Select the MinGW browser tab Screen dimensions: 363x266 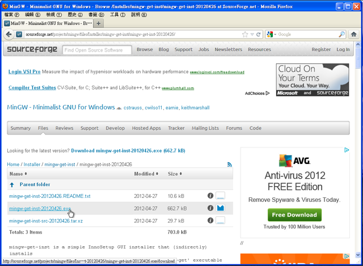point(48,23)
